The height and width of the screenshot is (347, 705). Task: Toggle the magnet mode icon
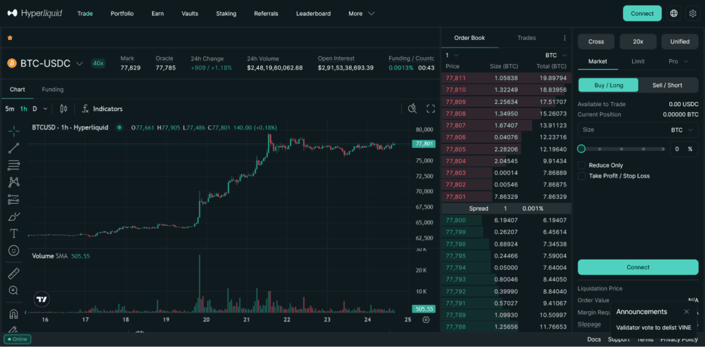pyautogui.click(x=14, y=313)
